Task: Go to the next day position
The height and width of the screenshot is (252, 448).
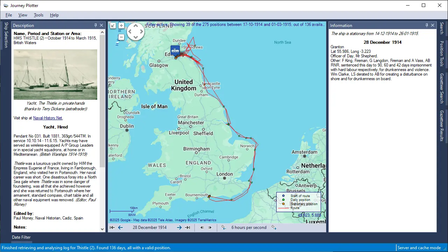Action: point(179,227)
